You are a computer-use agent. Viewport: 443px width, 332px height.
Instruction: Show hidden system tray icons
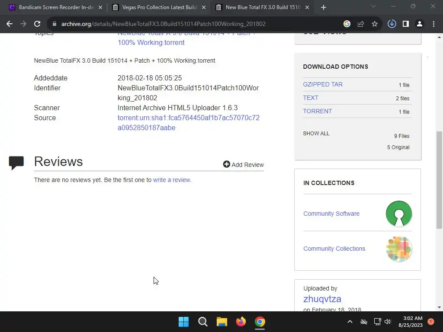350,322
